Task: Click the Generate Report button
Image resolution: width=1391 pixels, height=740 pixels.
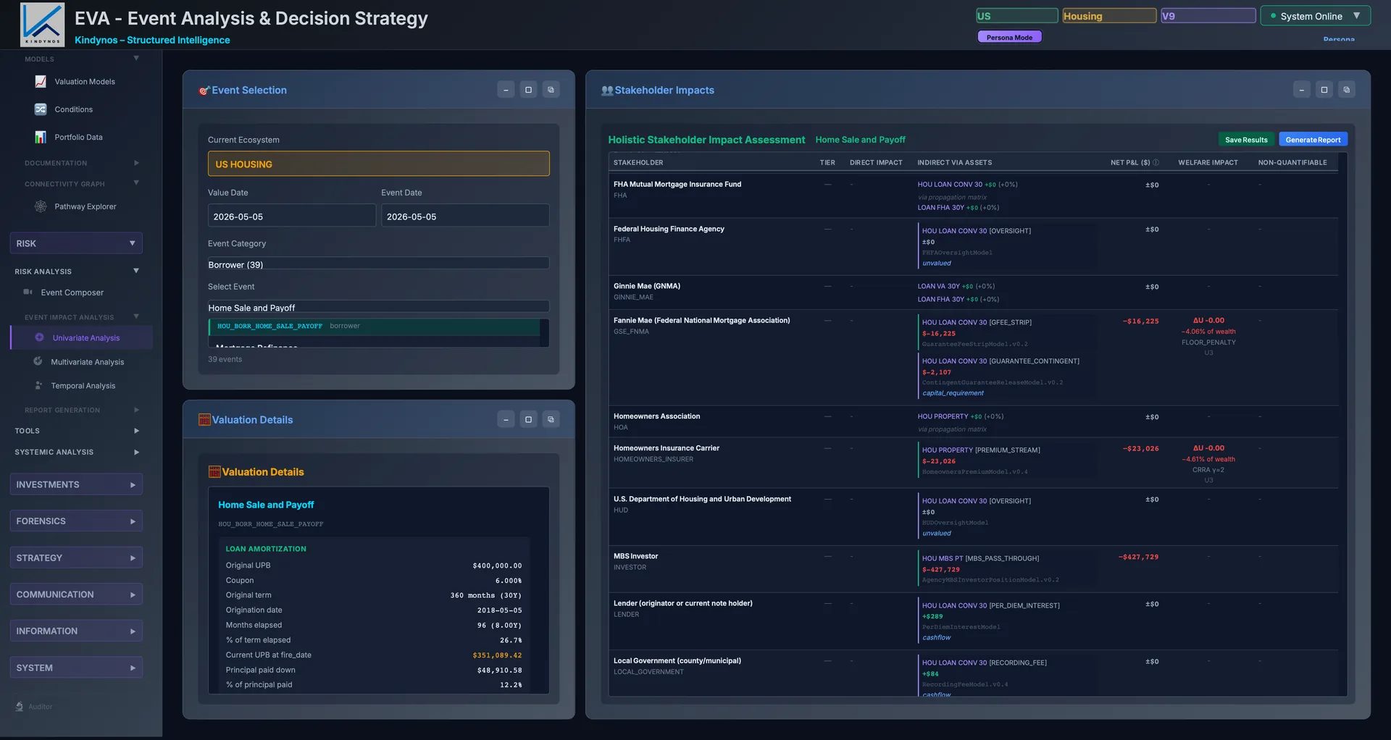Action: click(1313, 140)
